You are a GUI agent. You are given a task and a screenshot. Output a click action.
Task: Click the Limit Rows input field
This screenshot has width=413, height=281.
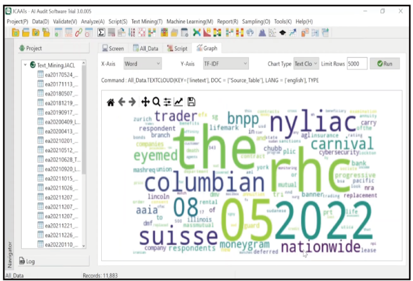click(356, 64)
